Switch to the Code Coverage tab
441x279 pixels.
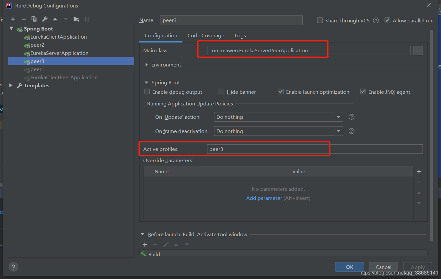tap(206, 36)
